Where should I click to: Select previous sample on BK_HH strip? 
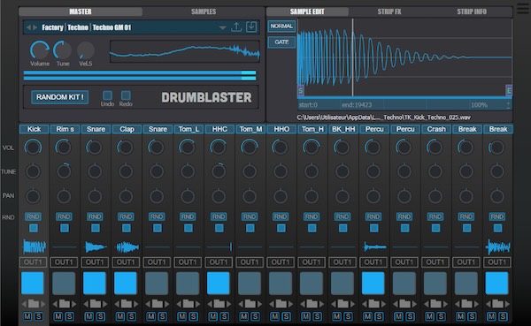pos(334,304)
